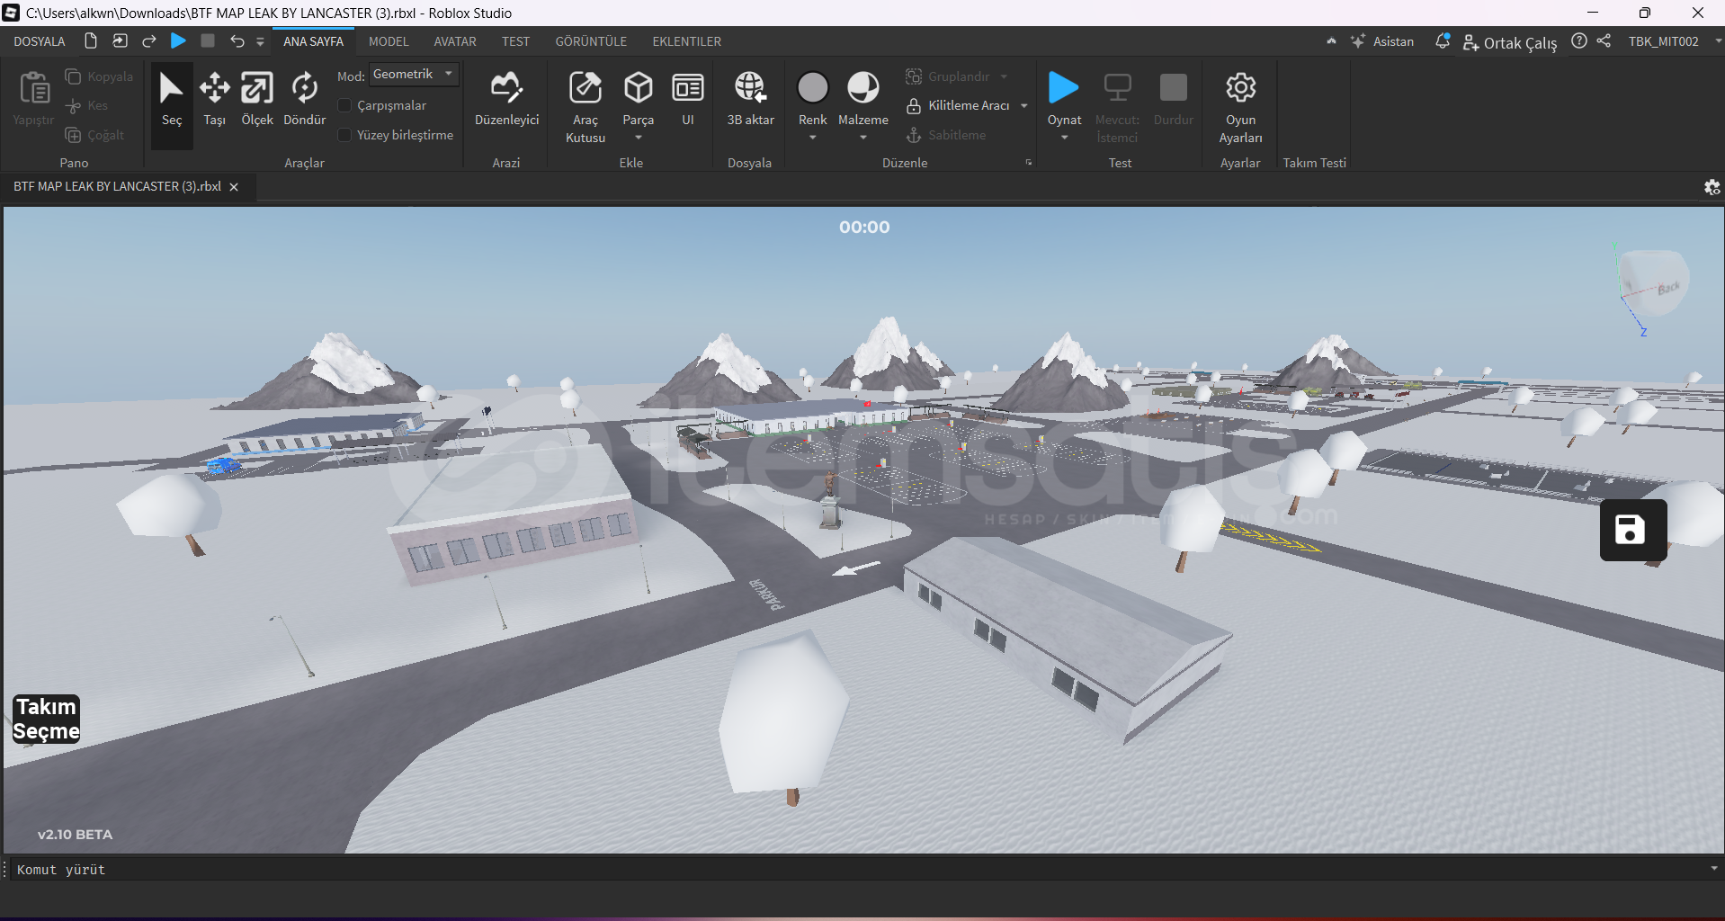The height and width of the screenshot is (921, 1725).
Task: Click the share icon
Action: [x=1604, y=40]
